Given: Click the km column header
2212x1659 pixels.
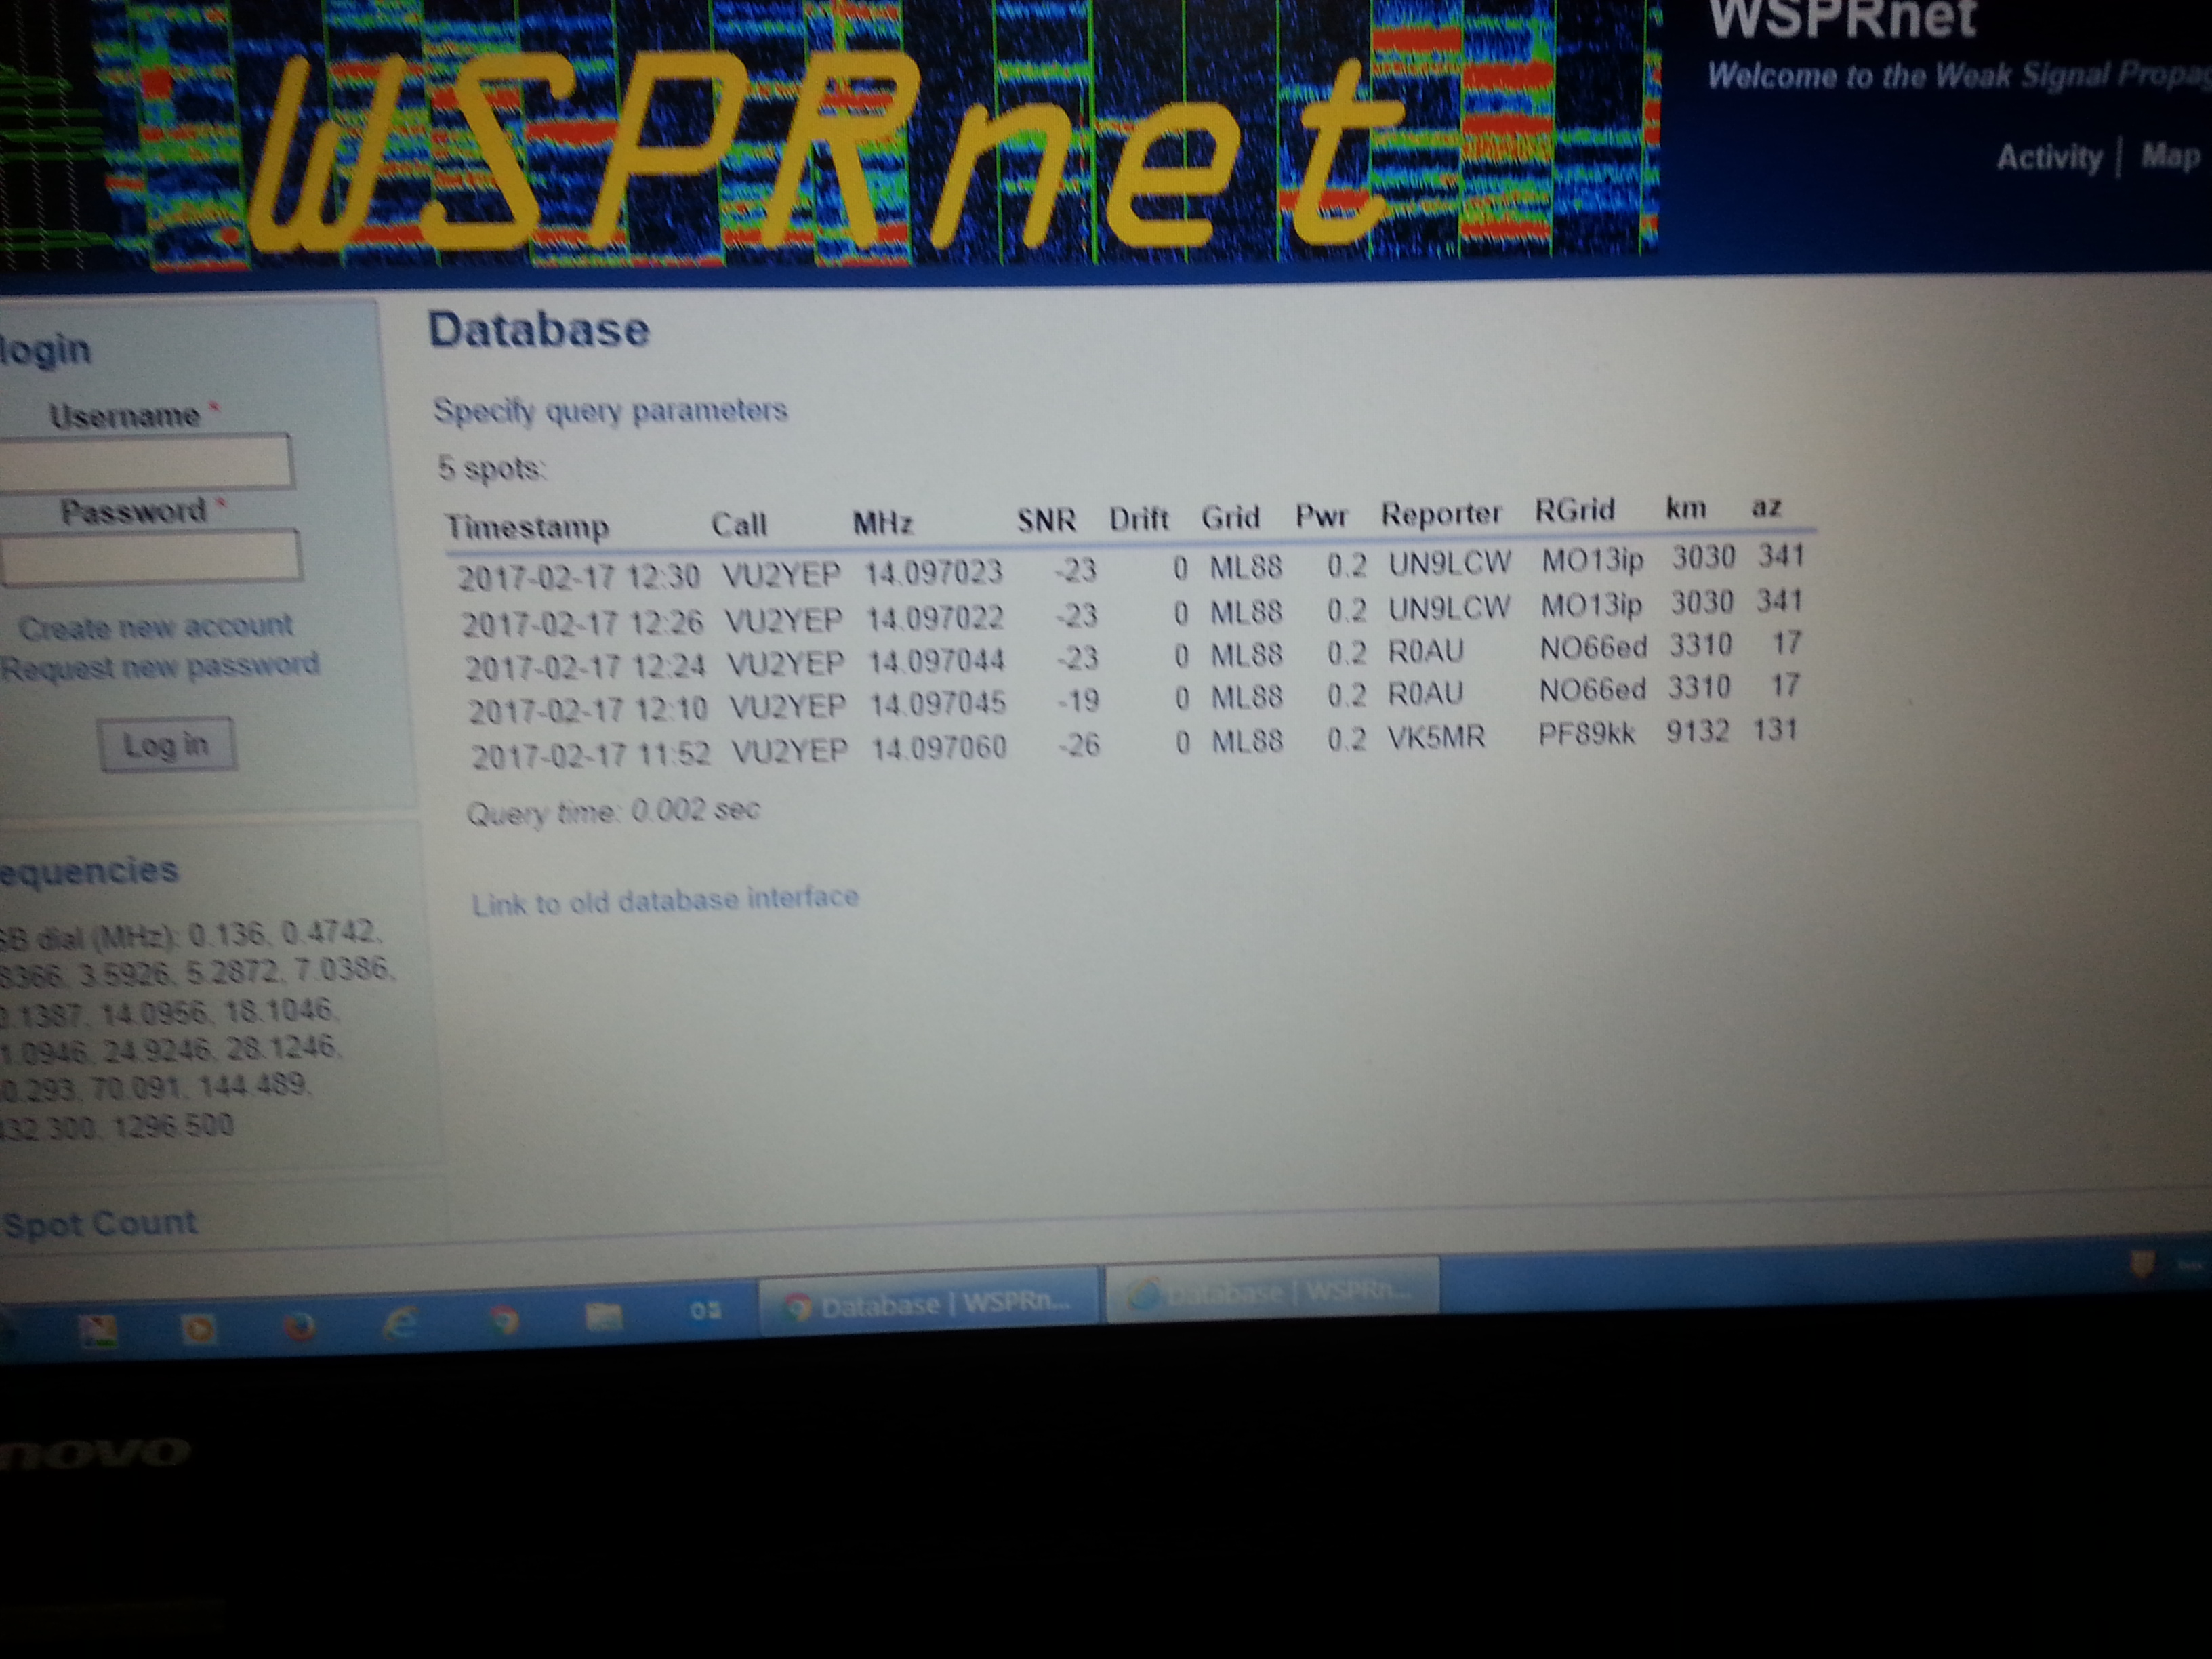Looking at the screenshot, I should tap(1686, 508).
